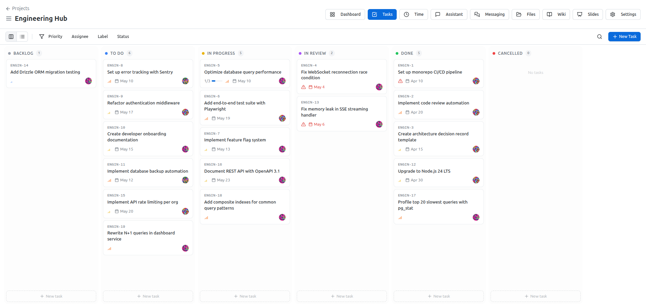The image size is (646, 308).
Task: Click calendar icon on ENGIN-3 card
Action: 407,149
